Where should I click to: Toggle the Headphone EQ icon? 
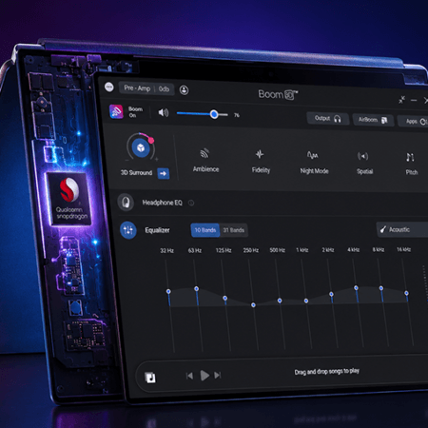point(126,202)
